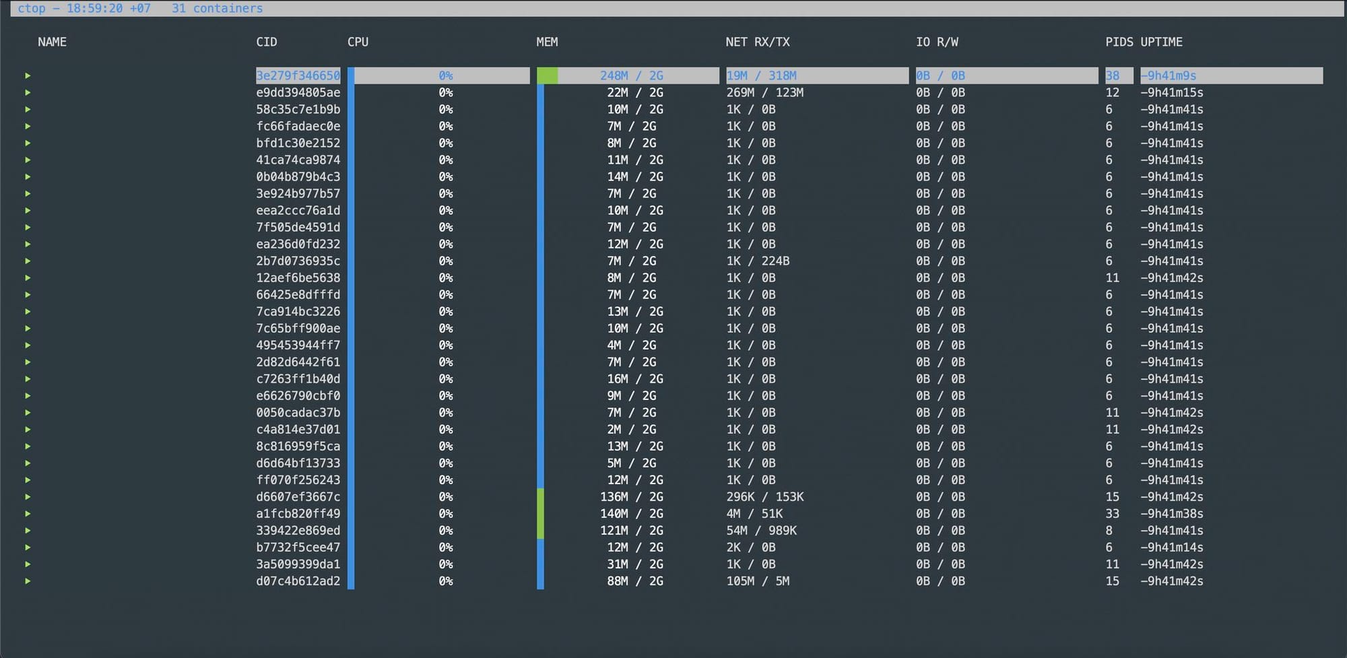This screenshot has height=658, width=1347.
Task: Click status arrow beside fc66fadaec0e
Action: pyautogui.click(x=28, y=126)
